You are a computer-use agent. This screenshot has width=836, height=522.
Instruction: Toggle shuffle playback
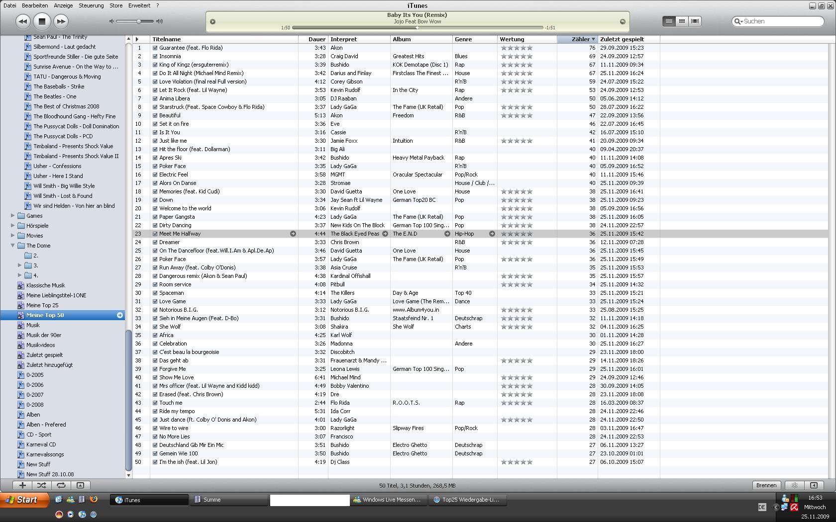[x=42, y=485]
